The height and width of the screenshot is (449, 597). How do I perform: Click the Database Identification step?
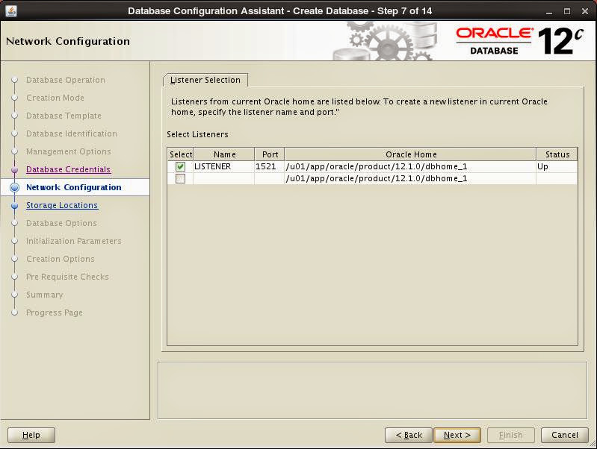[72, 134]
